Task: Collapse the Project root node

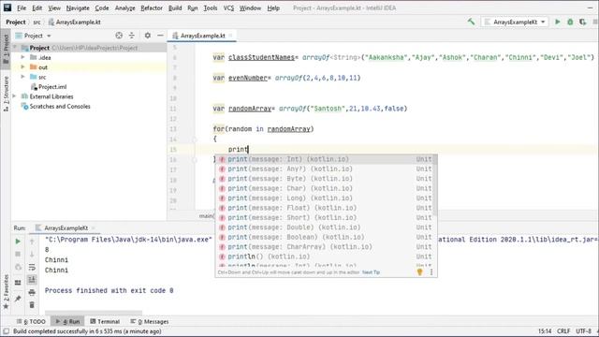Action: (x=15, y=48)
